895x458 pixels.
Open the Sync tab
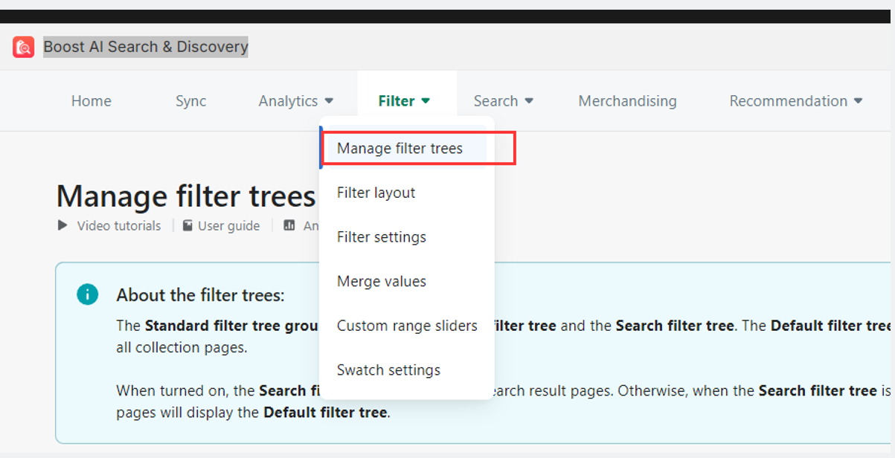tap(190, 101)
